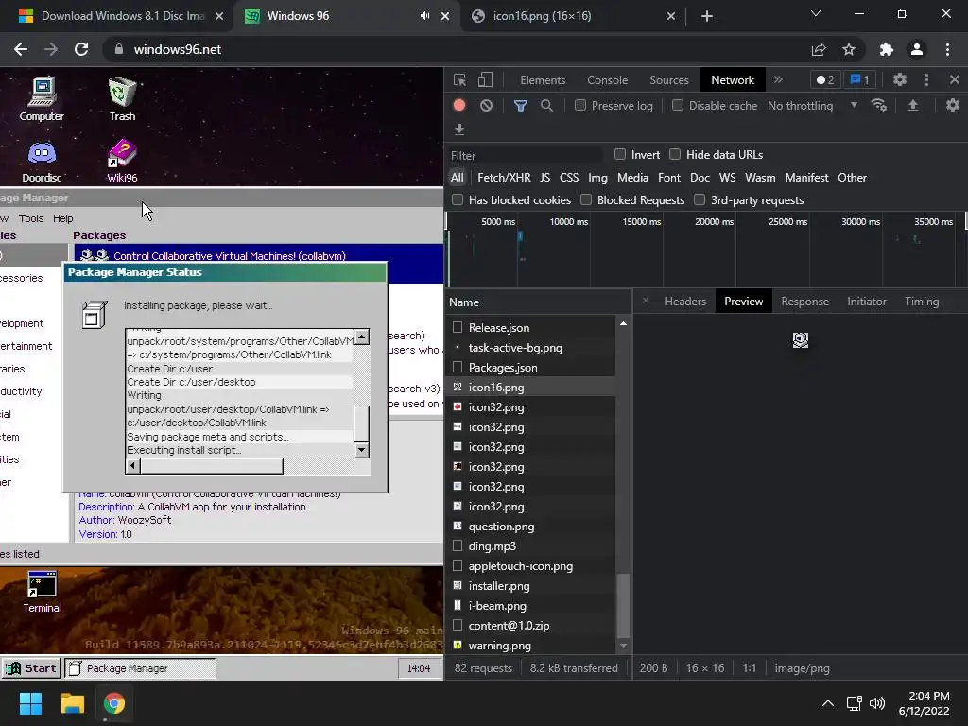Stop recording network log
The image size is (968, 726).
point(459,106)
